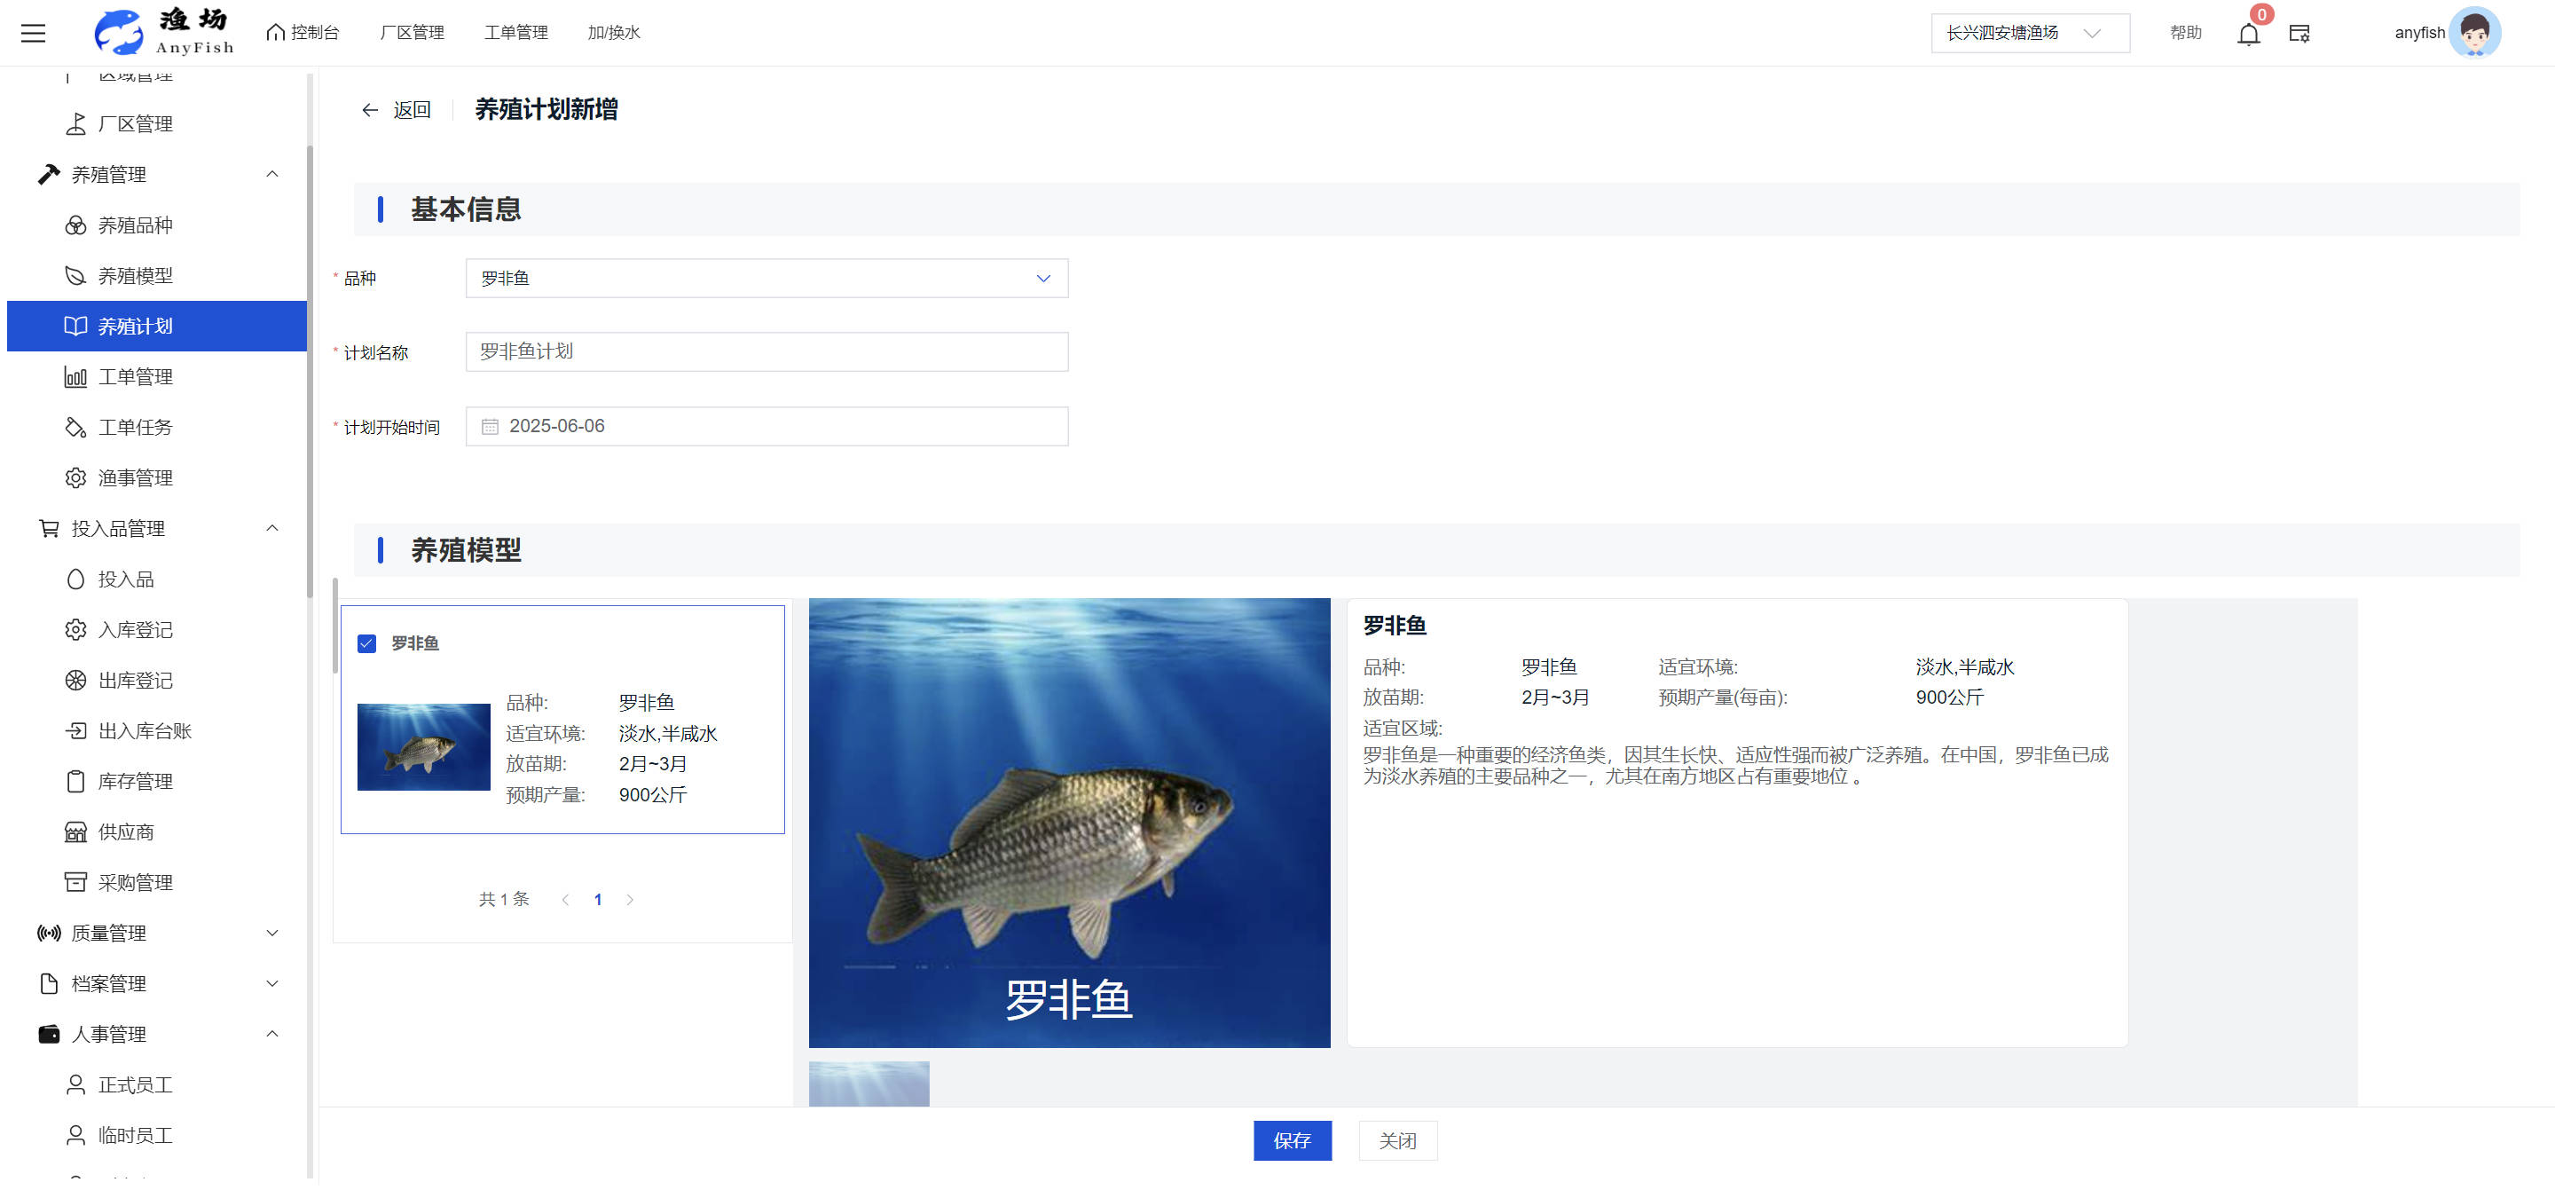
Task: Open the notification bell
Action: point(2247,35)
